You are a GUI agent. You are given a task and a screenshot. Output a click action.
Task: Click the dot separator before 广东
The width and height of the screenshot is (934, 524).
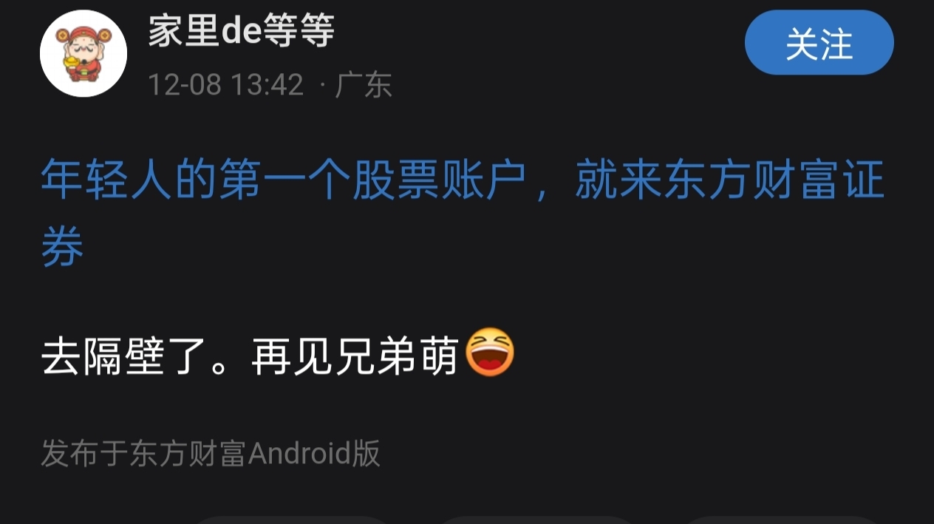(321, 86)
